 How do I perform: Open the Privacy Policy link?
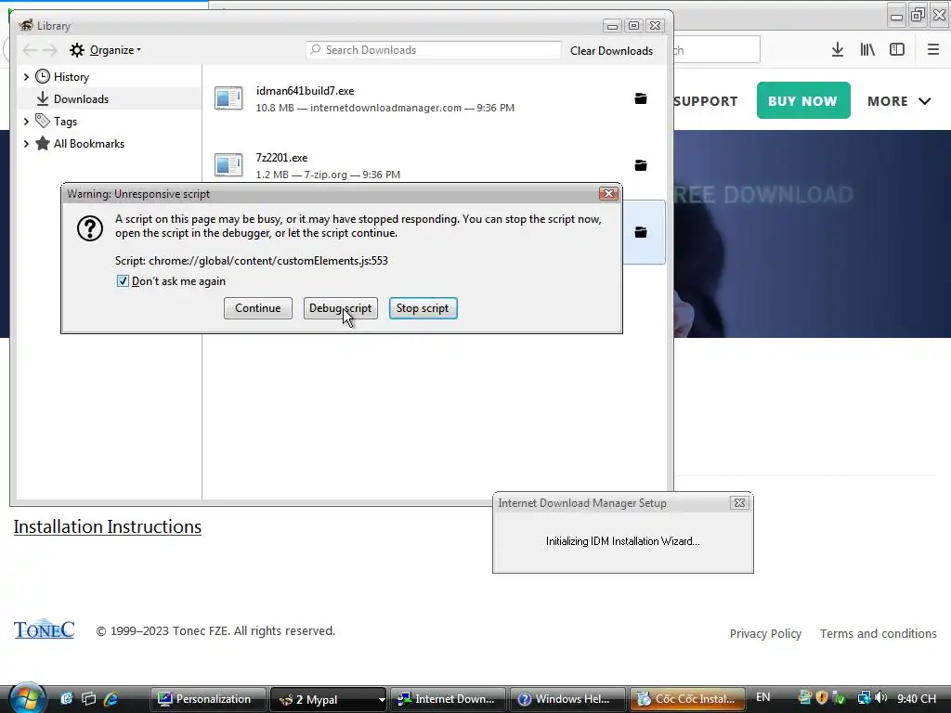pos(765,633)
